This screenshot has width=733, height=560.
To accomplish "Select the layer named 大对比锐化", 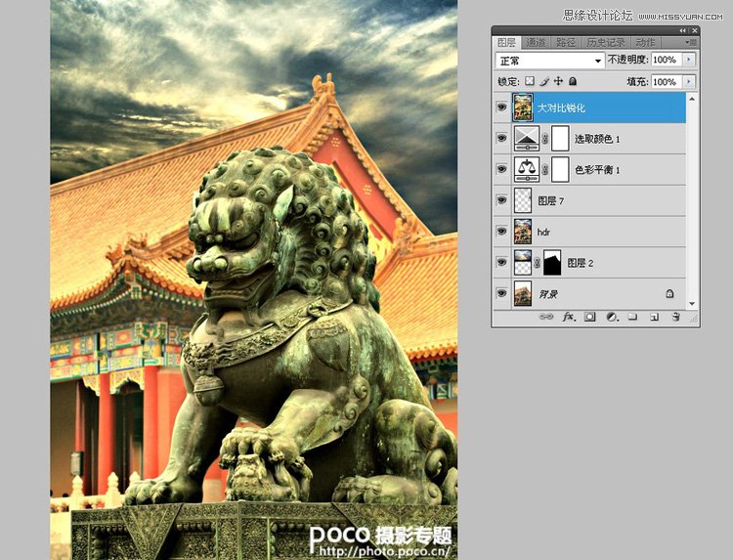I will 590,108.
